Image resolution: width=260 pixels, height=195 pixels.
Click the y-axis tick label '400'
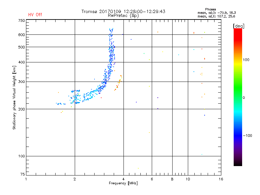click(x=21, y=62)
